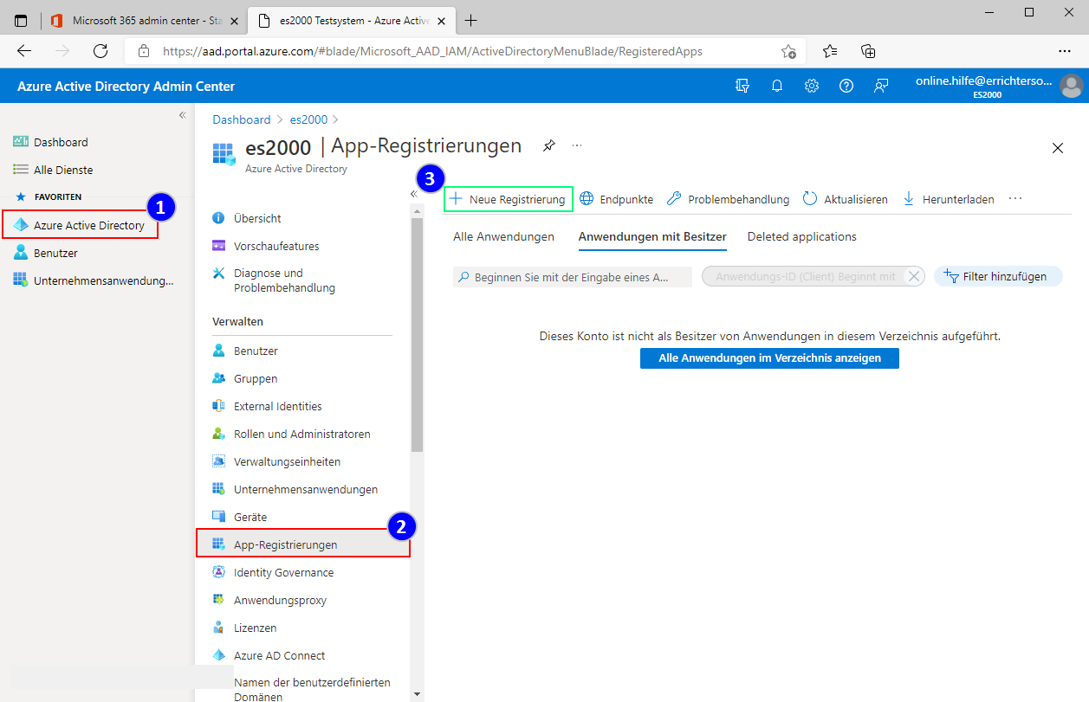Open the help question mark icon
Screen dimensions: 1089x702
point(846,86)
